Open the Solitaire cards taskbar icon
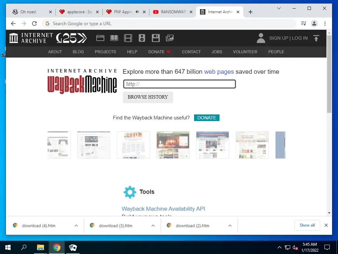Viewport: 338px width, 254px height. 73,247
